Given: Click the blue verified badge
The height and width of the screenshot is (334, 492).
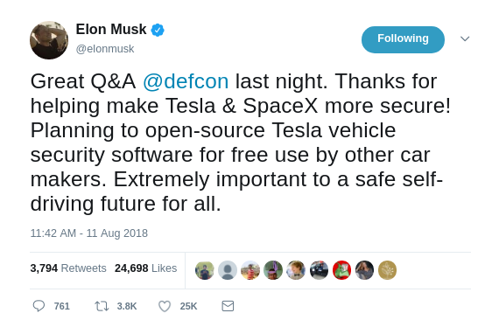Looking at the screenshot, I should point(158,30).
